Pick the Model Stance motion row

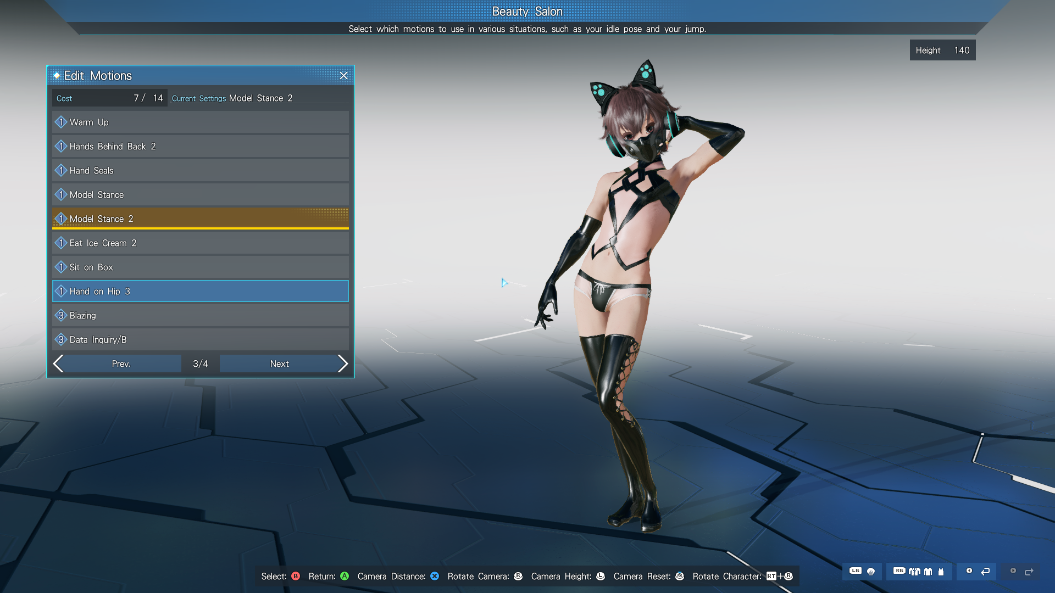click(x=201, y=194)
